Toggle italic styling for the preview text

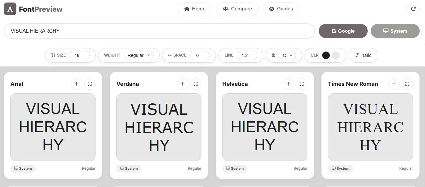coord(363,55)
